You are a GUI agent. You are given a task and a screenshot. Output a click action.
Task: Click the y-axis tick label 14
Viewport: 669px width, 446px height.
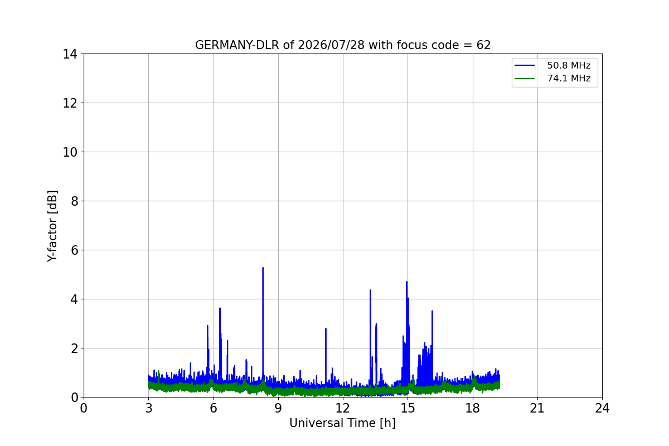tap(70, 54)
